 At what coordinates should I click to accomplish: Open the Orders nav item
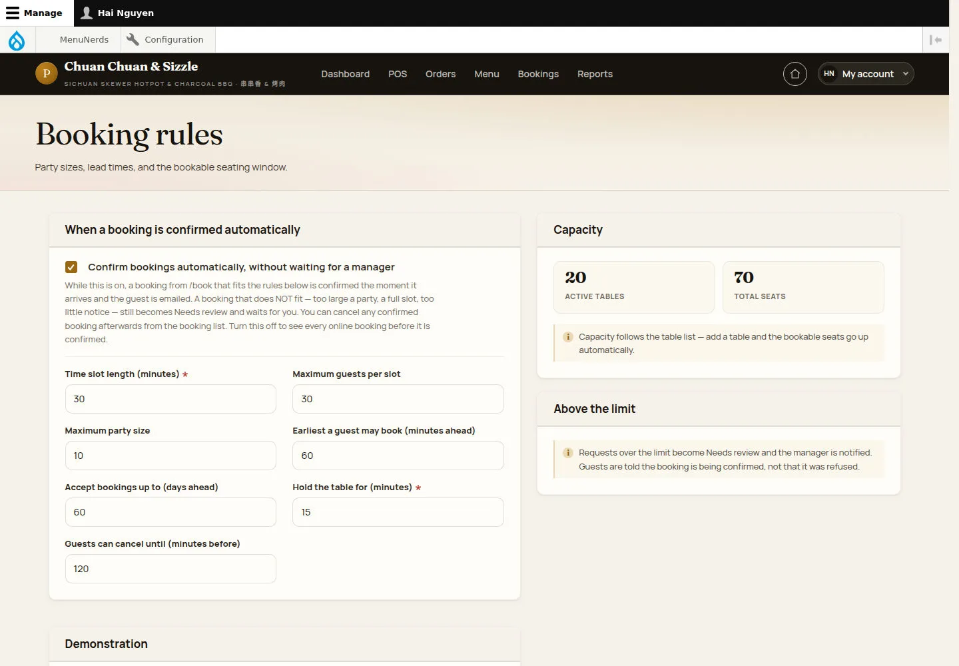coord(441,74)
